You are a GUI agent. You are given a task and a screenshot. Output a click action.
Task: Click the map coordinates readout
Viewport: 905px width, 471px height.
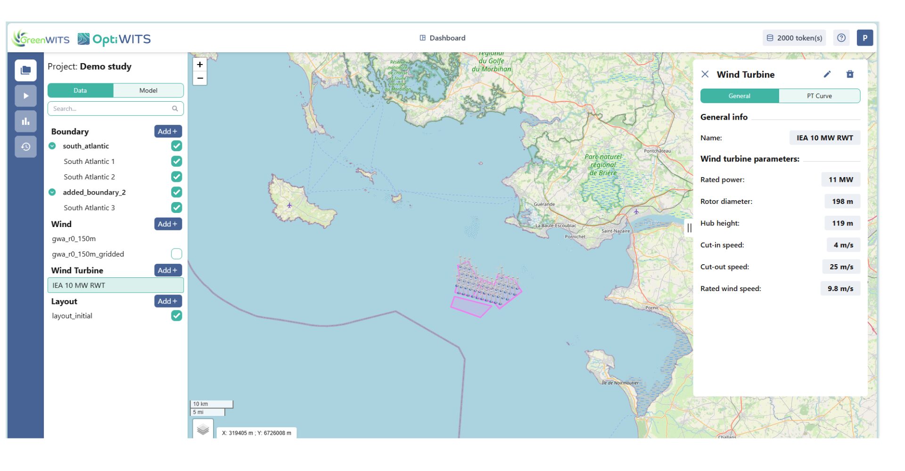(x=257, y=433)
